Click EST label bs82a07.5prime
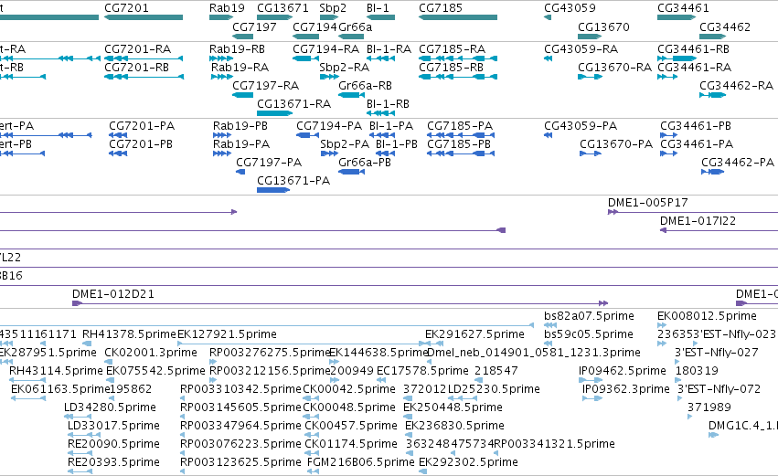 point(589,316)
